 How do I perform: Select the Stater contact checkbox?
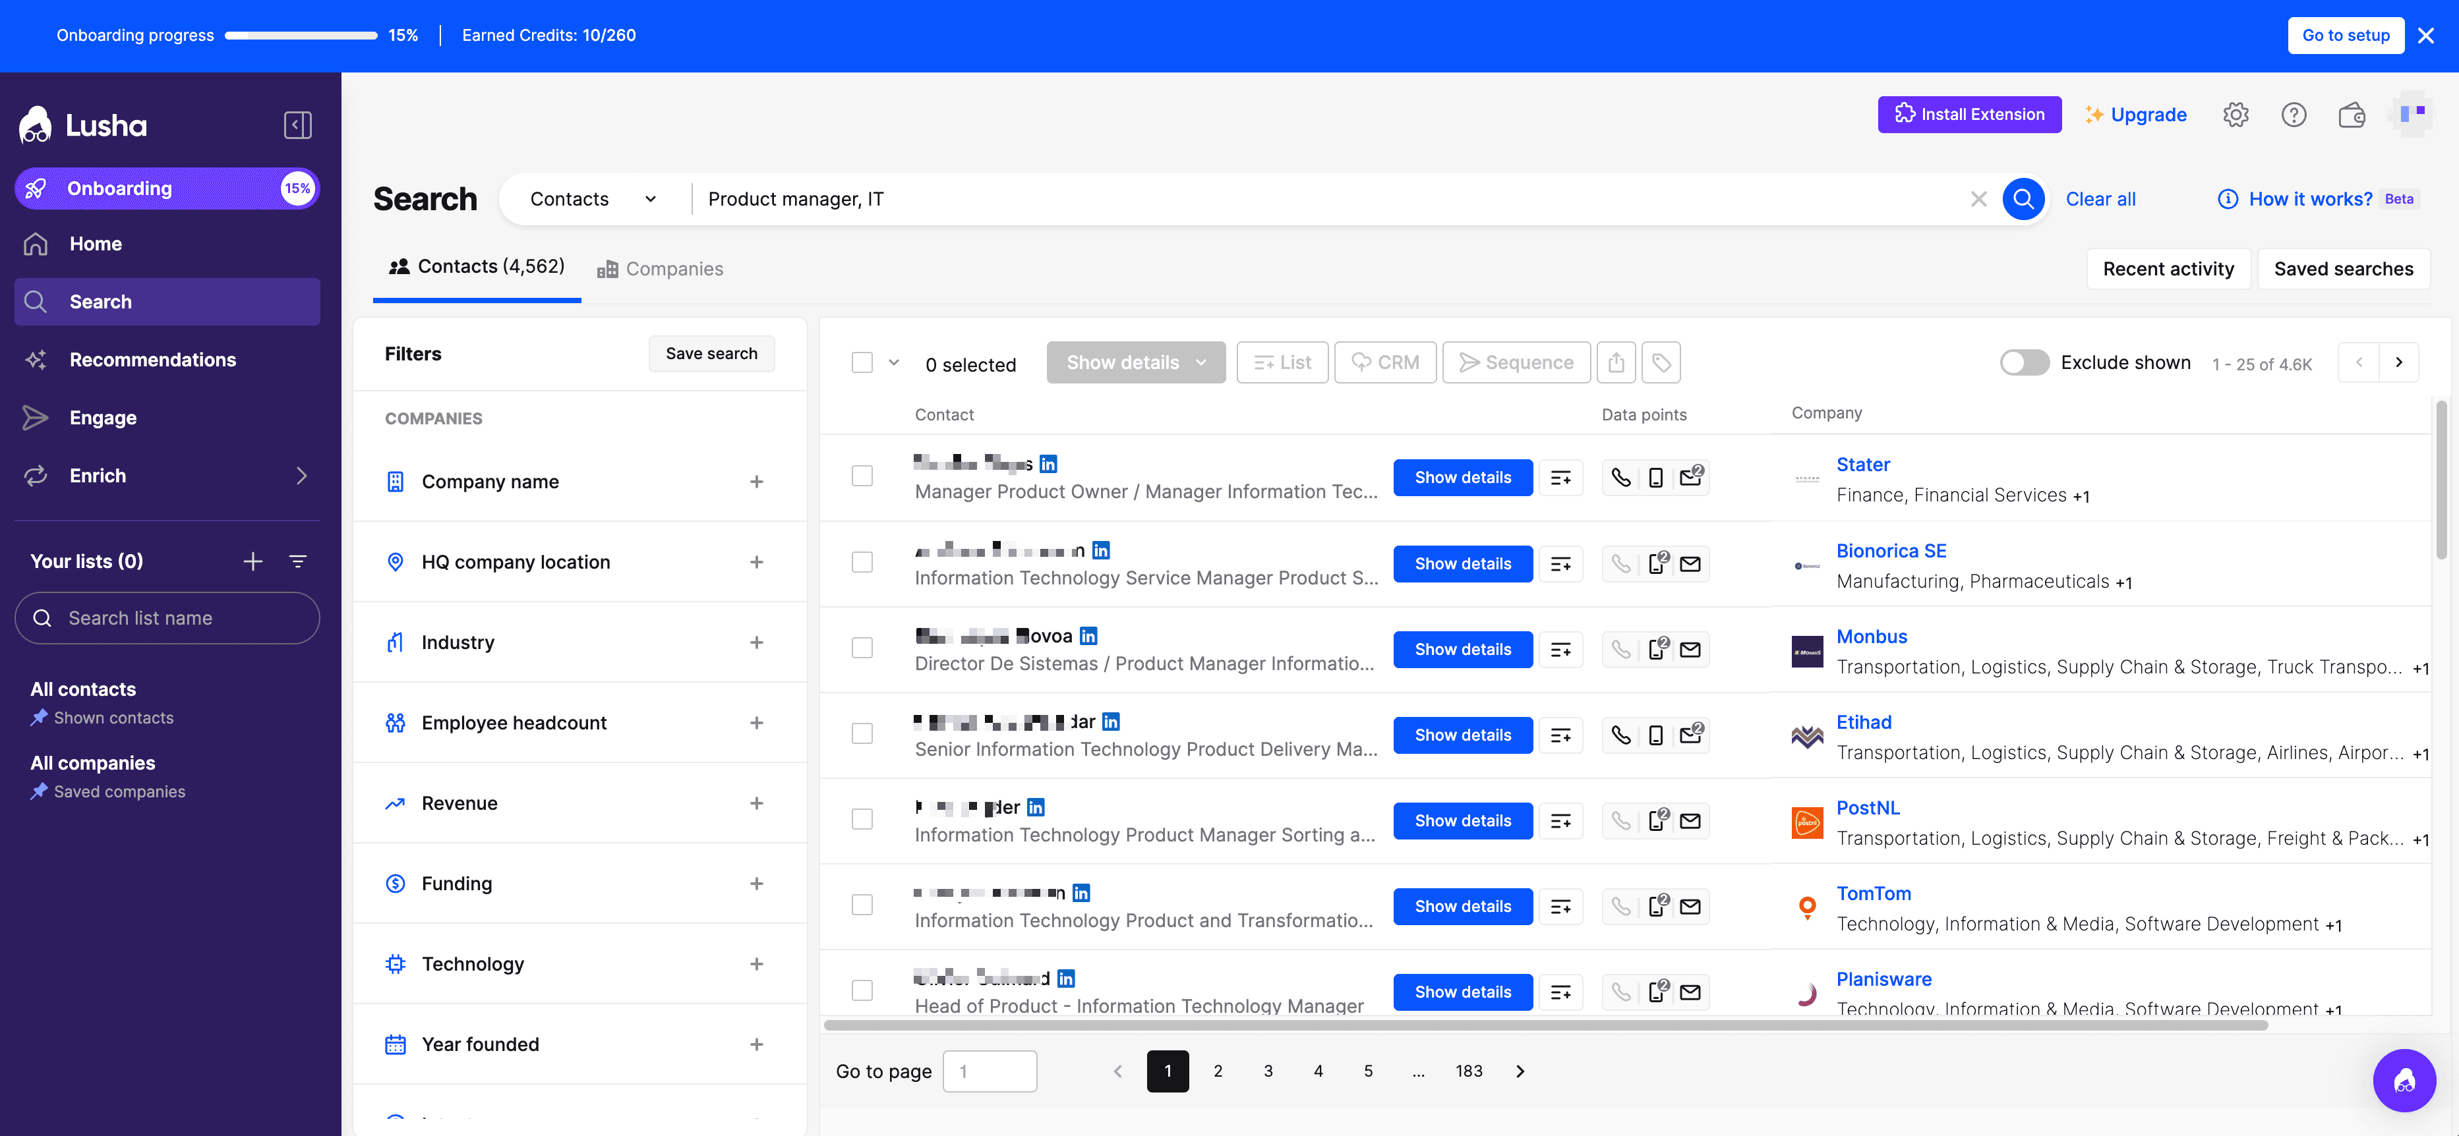click(862, 476)
